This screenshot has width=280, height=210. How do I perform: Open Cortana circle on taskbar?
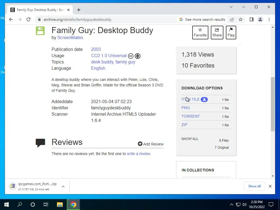click(x=33, y=205)
